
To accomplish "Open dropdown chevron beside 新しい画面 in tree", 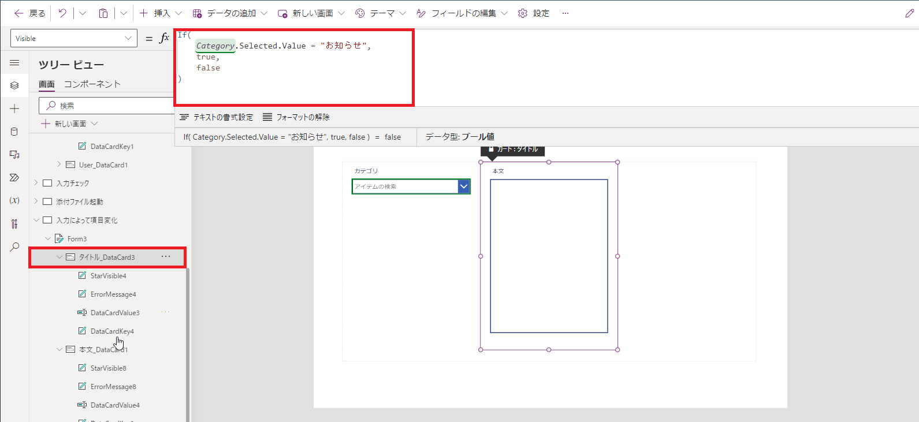I will coord(95,124).
